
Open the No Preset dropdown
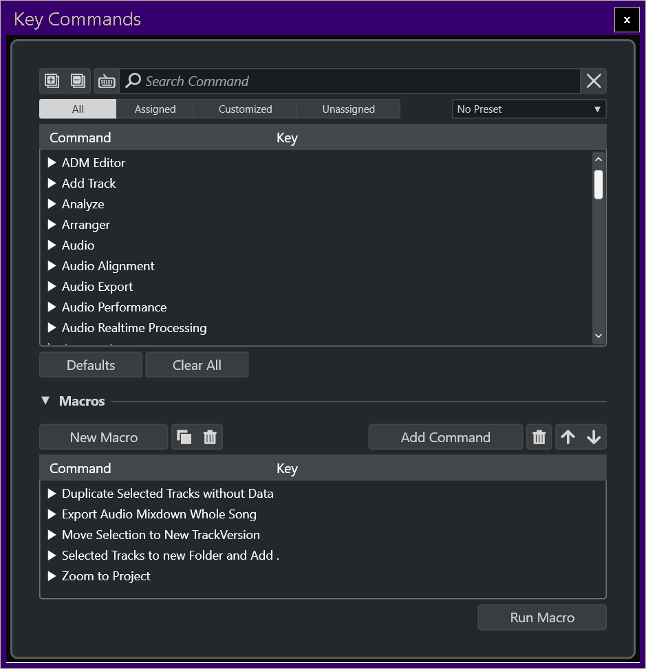(x=528, y=109)
